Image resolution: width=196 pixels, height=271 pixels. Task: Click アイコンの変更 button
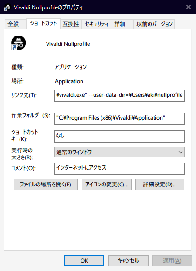pos(107,185)
